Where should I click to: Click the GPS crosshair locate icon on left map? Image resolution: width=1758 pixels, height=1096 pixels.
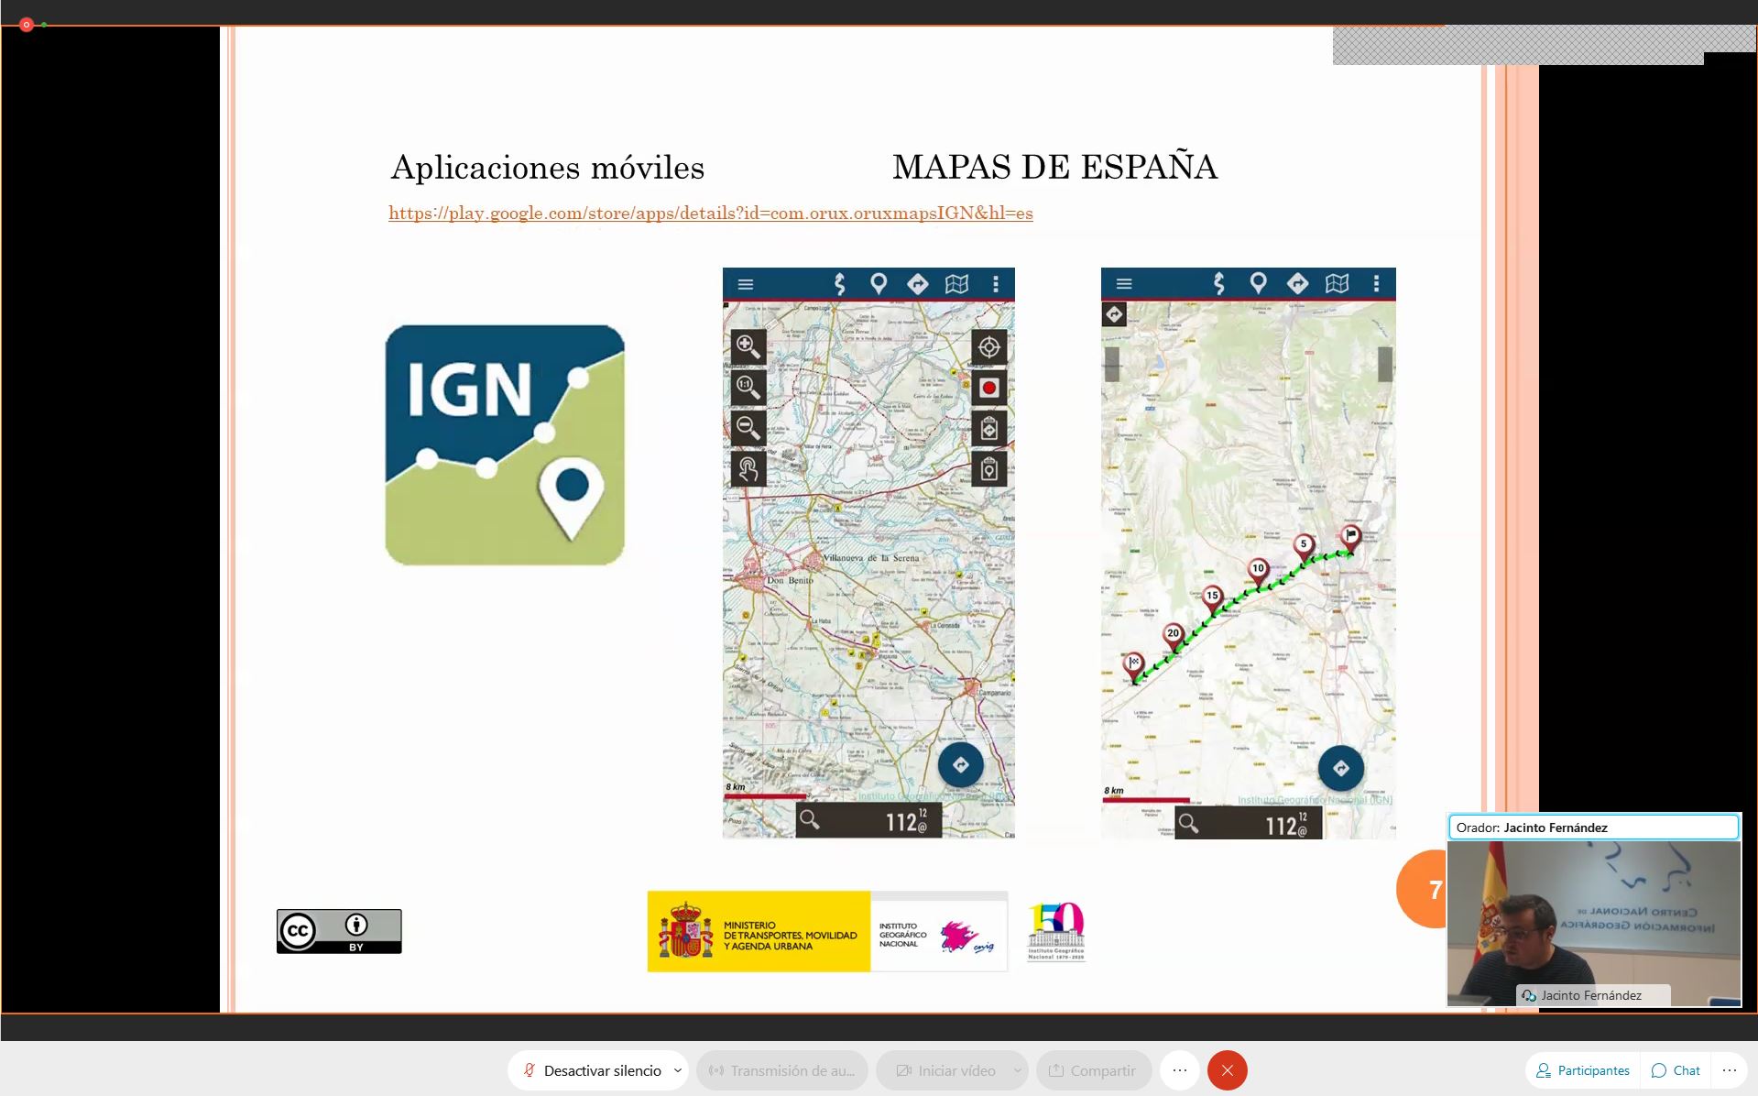[988, 347]
